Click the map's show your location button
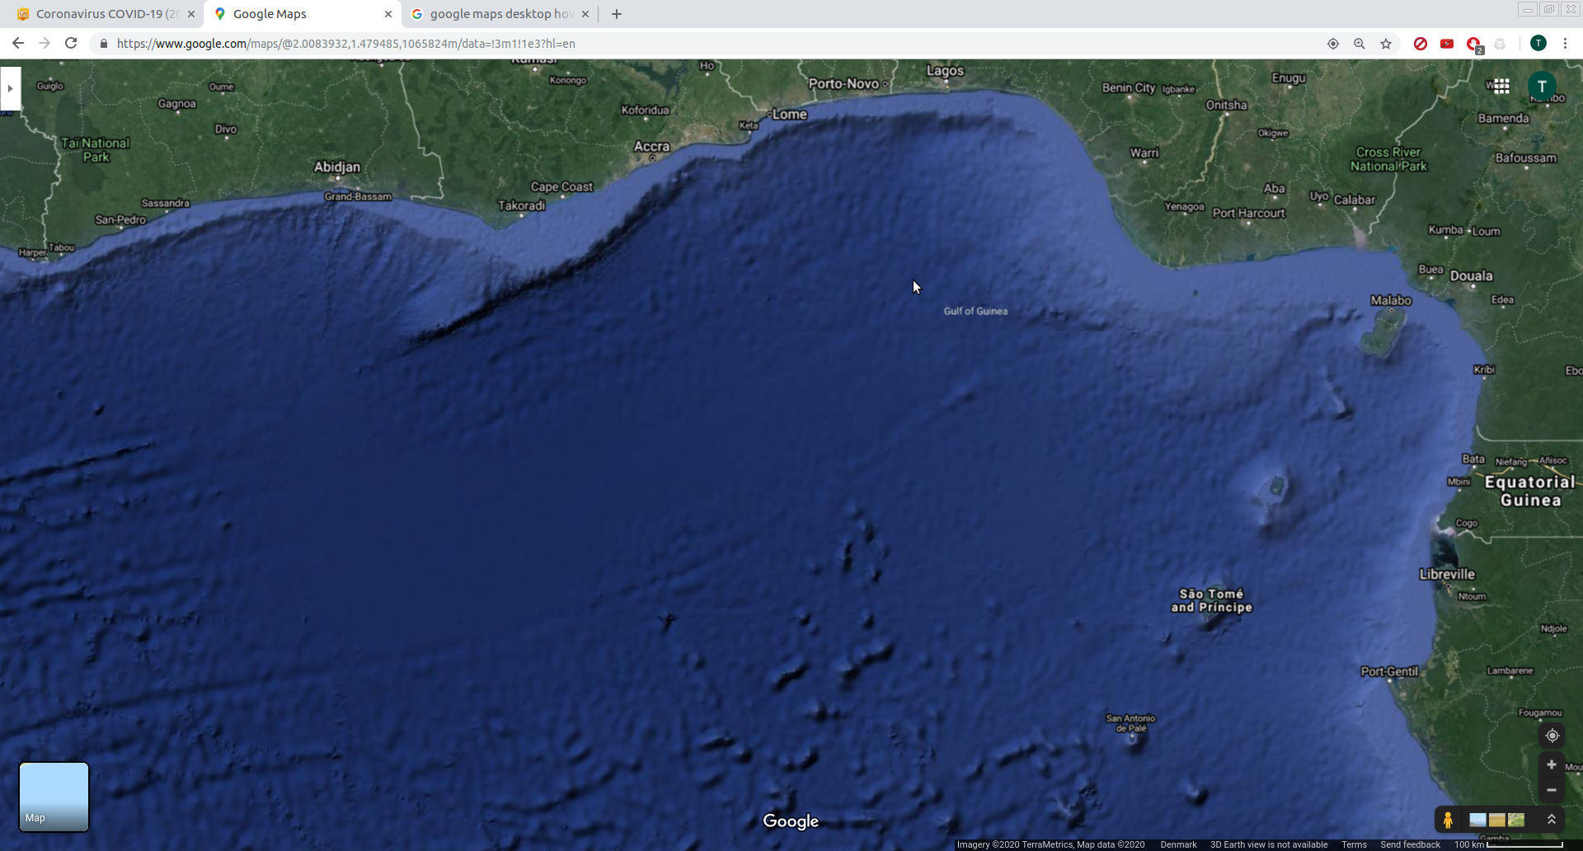Image resolution: width=1583 pixels, height=851 pixels. tap(1552, 736)
